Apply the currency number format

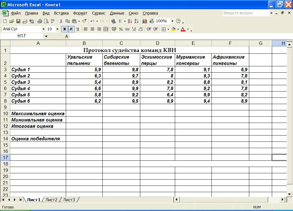tap(114, 29)
